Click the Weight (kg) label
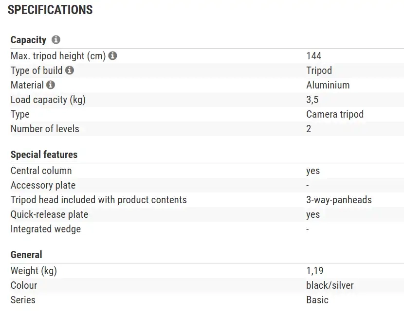 (34, 271)
